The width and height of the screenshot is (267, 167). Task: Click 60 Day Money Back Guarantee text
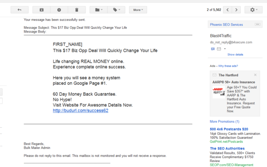click(x=85, y=94)
